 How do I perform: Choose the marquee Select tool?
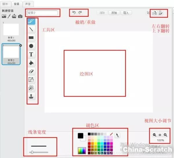(31, 79)
